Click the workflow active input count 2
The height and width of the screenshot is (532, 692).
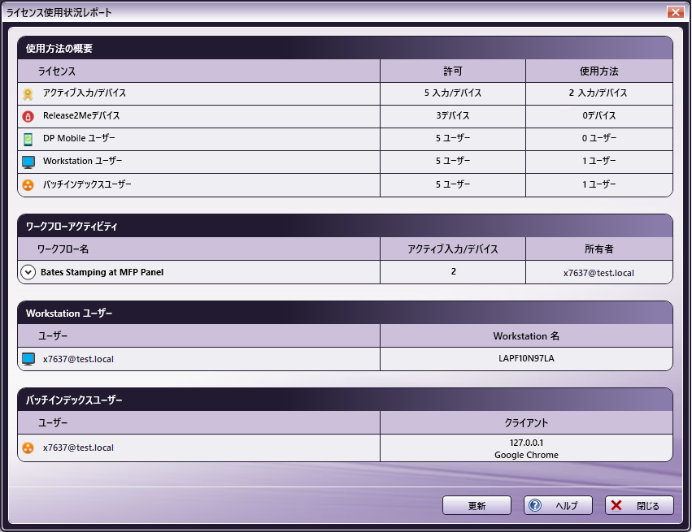coord(453,272)
